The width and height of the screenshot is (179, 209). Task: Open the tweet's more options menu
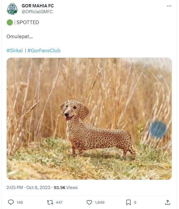coord(169,6)
